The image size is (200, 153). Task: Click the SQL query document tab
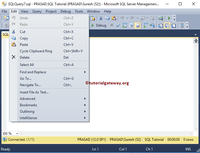tap(5, 34)
